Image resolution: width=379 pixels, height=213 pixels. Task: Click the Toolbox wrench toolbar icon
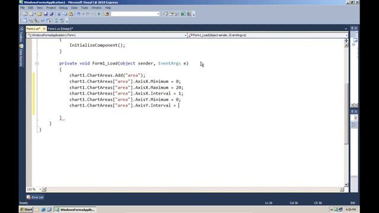[x=177, y=14]
